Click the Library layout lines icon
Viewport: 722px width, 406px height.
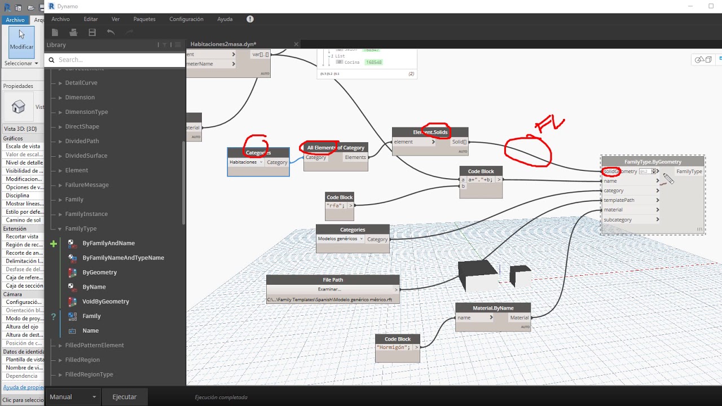[x=178, y=45]
